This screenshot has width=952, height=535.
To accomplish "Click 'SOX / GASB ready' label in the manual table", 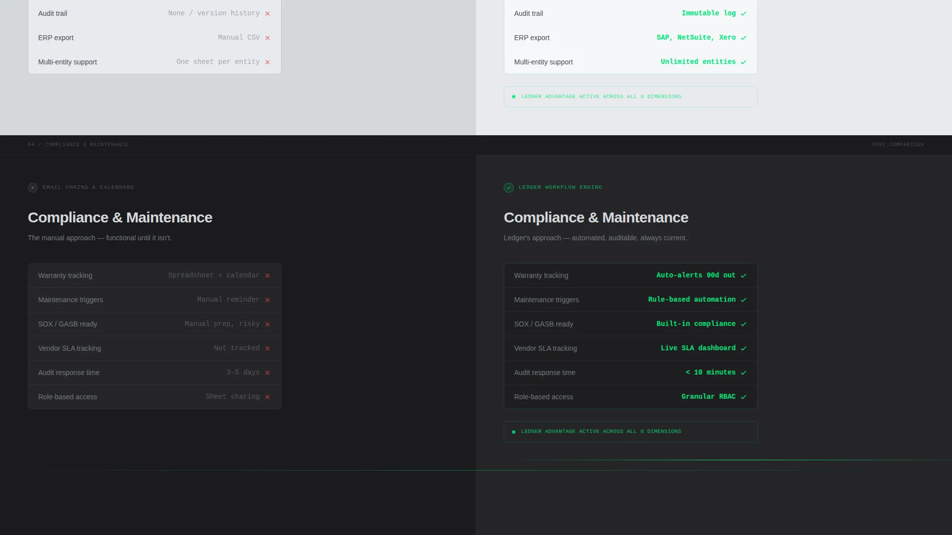I will 67,324.
